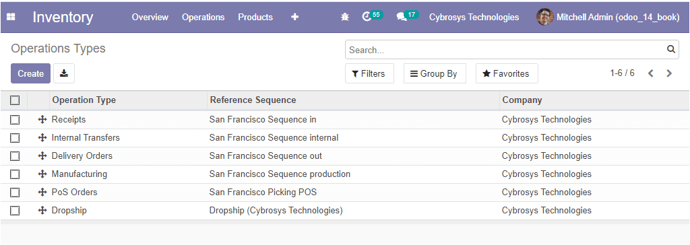Check the Dropship row checkbox

[x=15, y=210]
